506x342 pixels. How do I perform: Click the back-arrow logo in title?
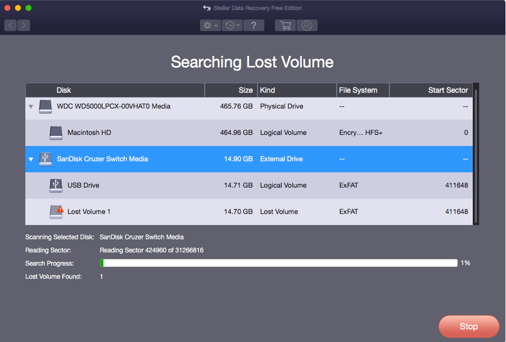coord(207,8)
